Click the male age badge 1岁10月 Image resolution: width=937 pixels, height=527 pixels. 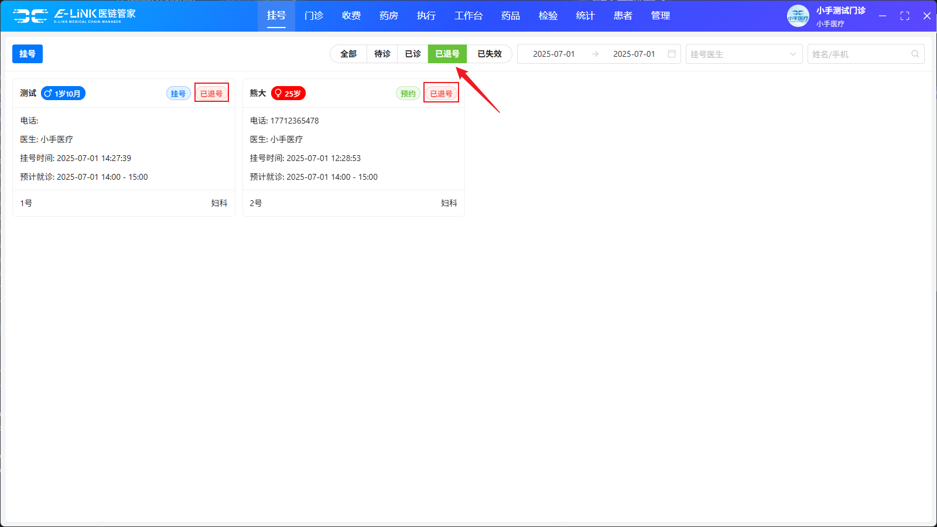click(63, 94)
